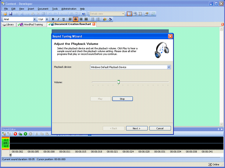Close the Document Creation flowchart tab
225x168 pixels.
[x=94, y=24]
